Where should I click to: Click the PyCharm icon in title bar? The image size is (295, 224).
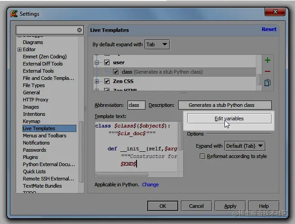(x=14, y=14)
